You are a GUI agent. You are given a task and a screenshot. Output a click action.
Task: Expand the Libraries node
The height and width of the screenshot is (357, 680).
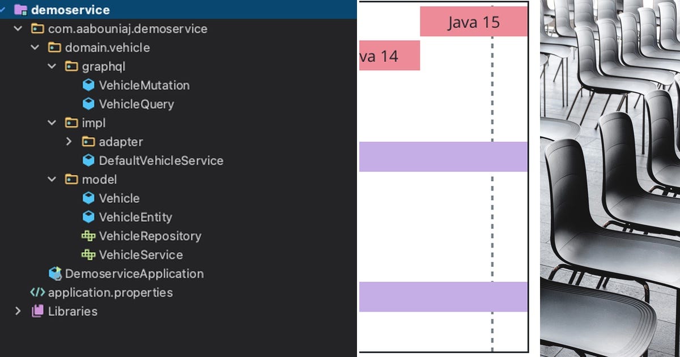coord(17,311)
